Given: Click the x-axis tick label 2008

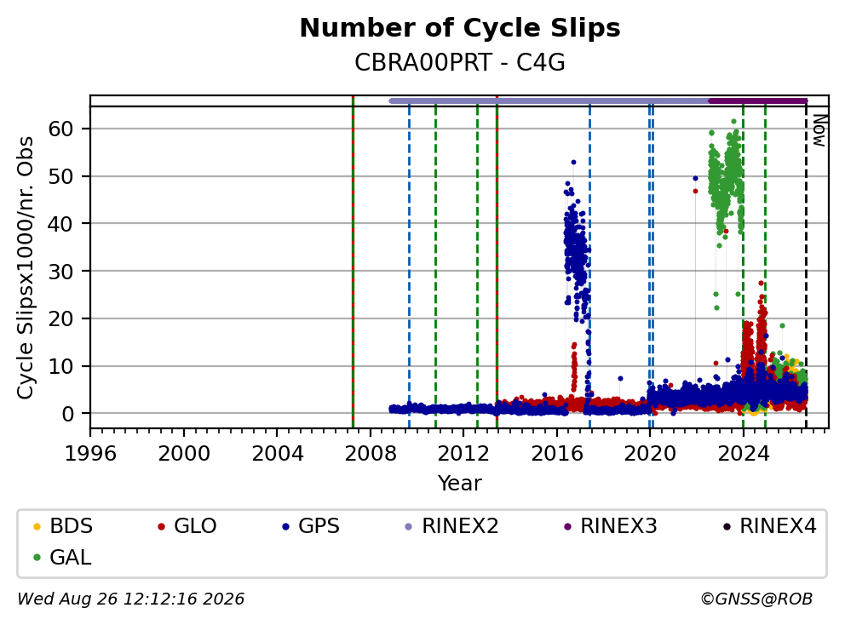Looking at the screenshot, I should 371,454.
